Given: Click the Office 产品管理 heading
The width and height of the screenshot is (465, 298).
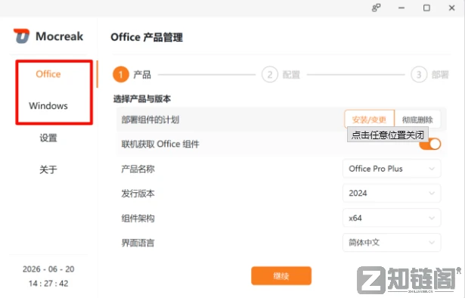Looking at the screenshot, I should tap(147, 37).
